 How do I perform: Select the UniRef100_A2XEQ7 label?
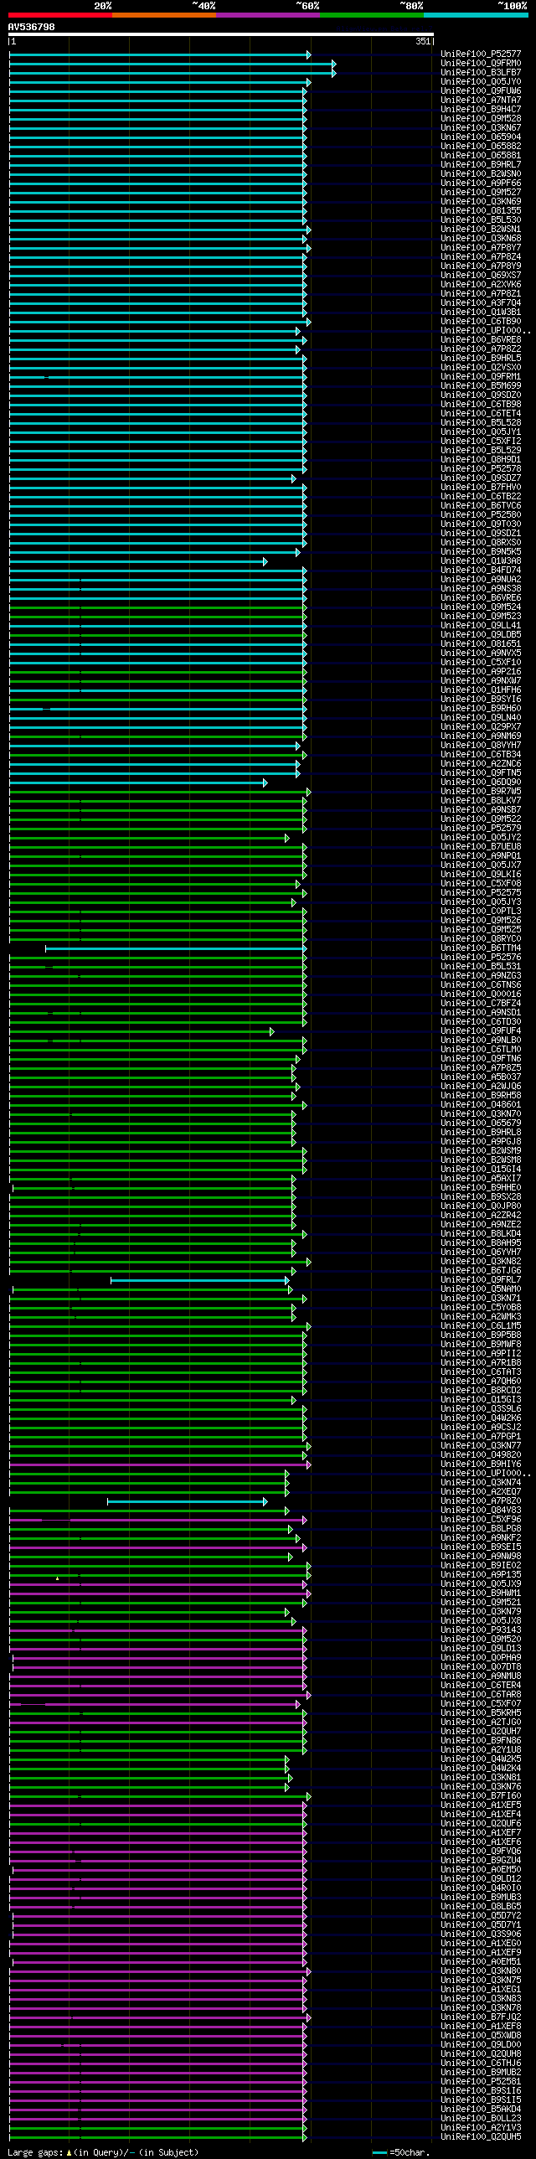[x=481, y=1492]
